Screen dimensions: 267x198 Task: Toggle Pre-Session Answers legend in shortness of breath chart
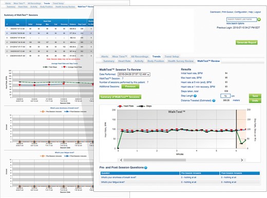[51, 112]
